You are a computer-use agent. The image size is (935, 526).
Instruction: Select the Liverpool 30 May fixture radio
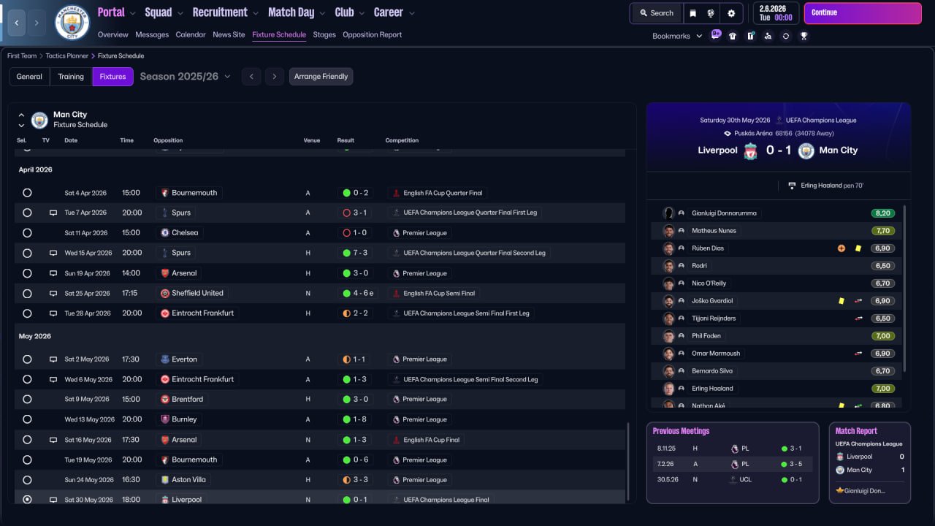(x=27, y=500)
